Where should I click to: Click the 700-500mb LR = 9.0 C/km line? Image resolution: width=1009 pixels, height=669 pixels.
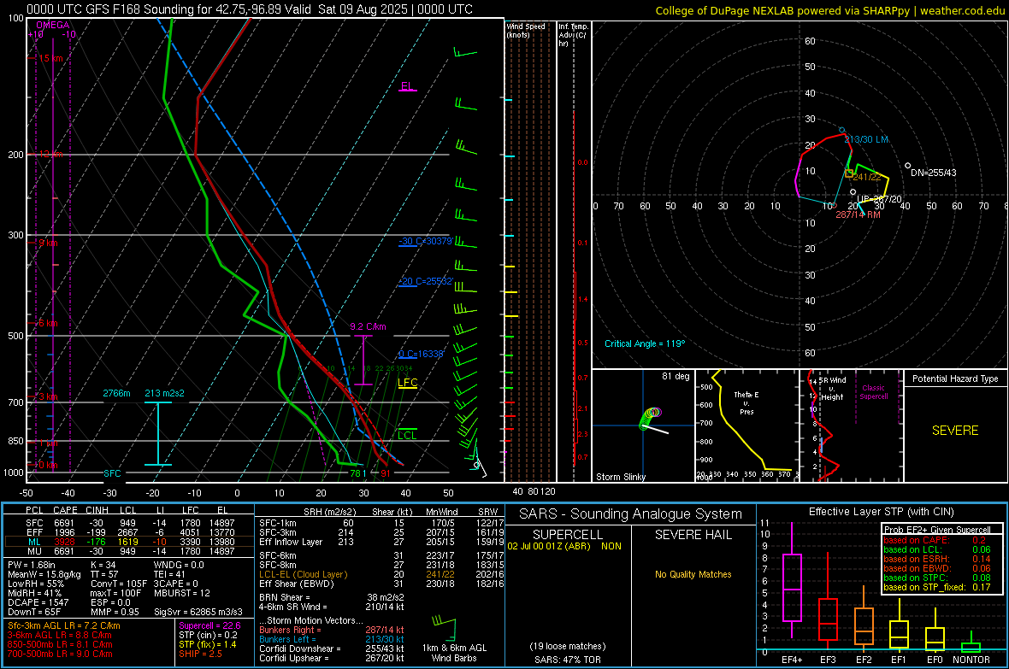[60, 654]
